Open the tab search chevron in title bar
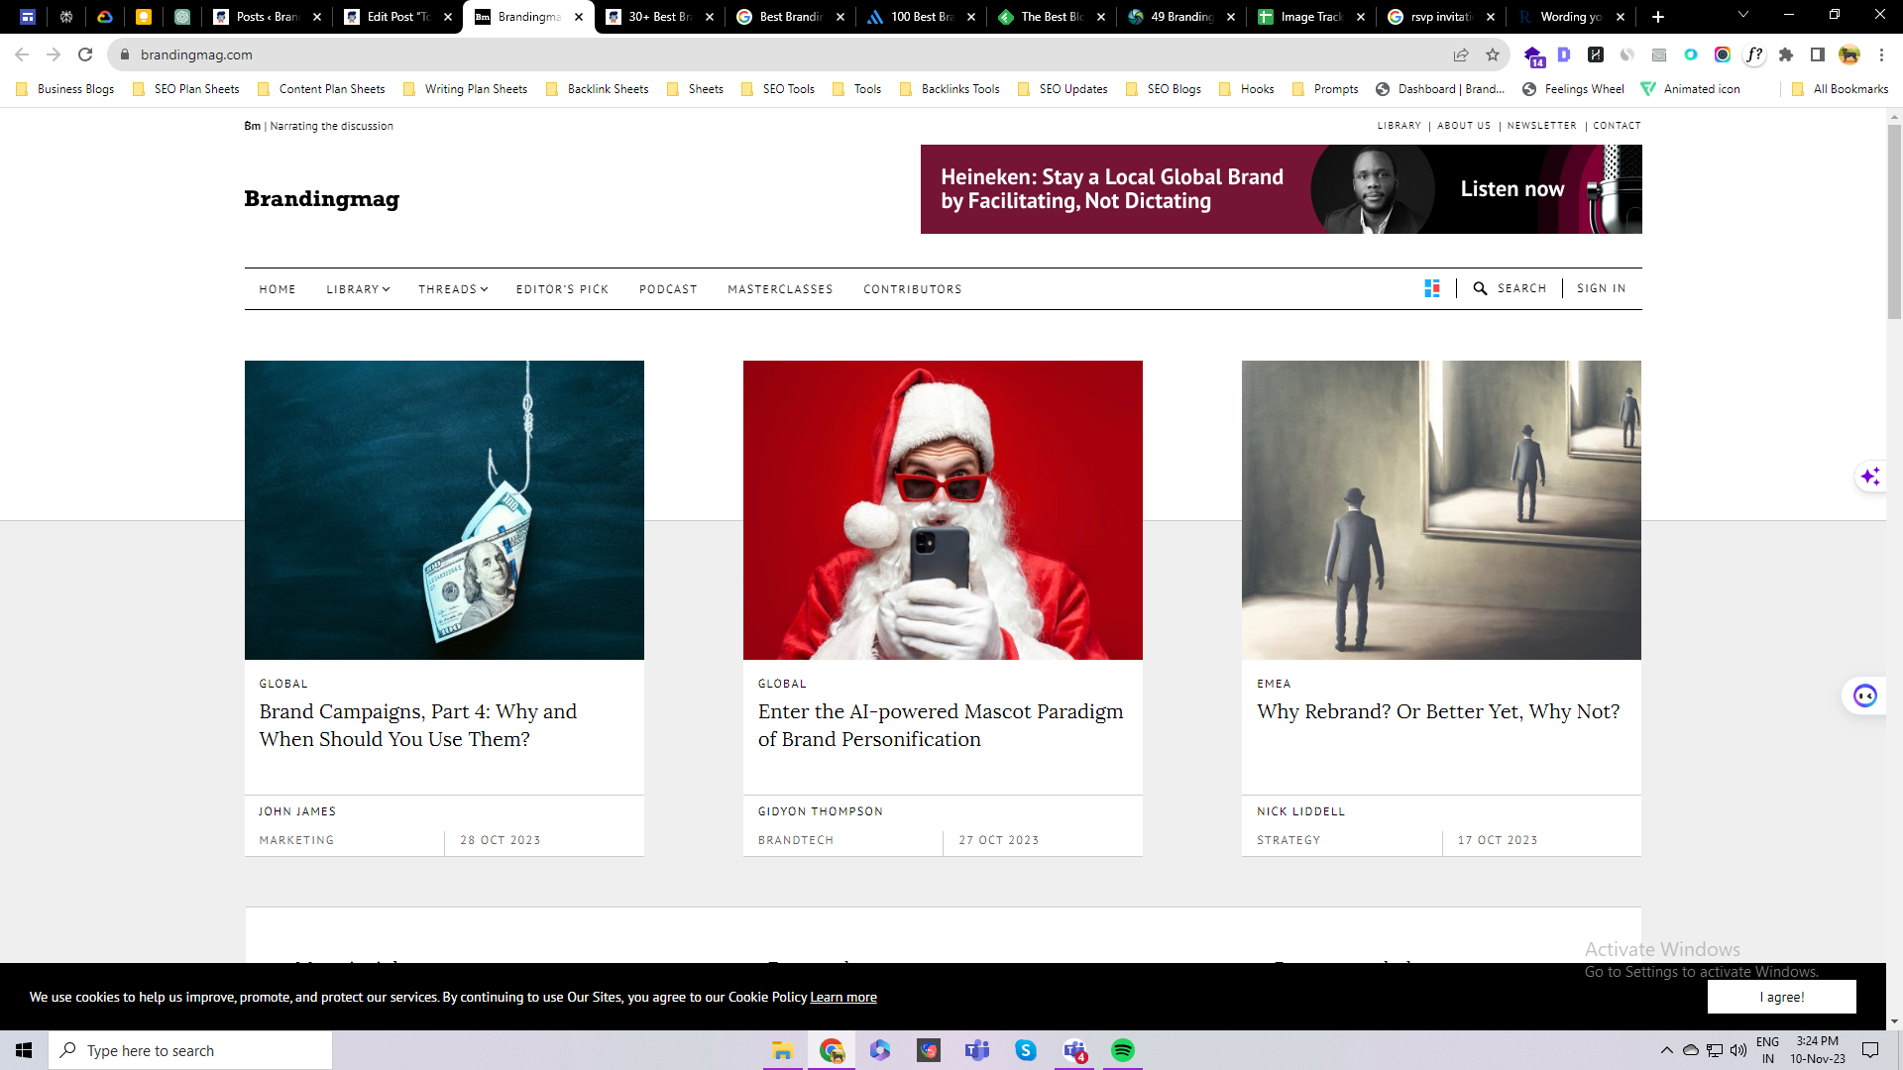 pos(1743,15)
